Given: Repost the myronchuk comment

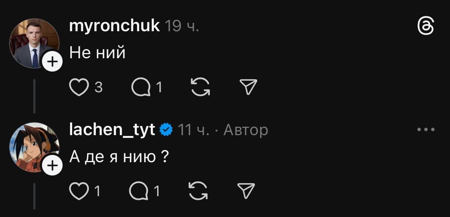Looking at the screenshot, I should coord(200,88).
